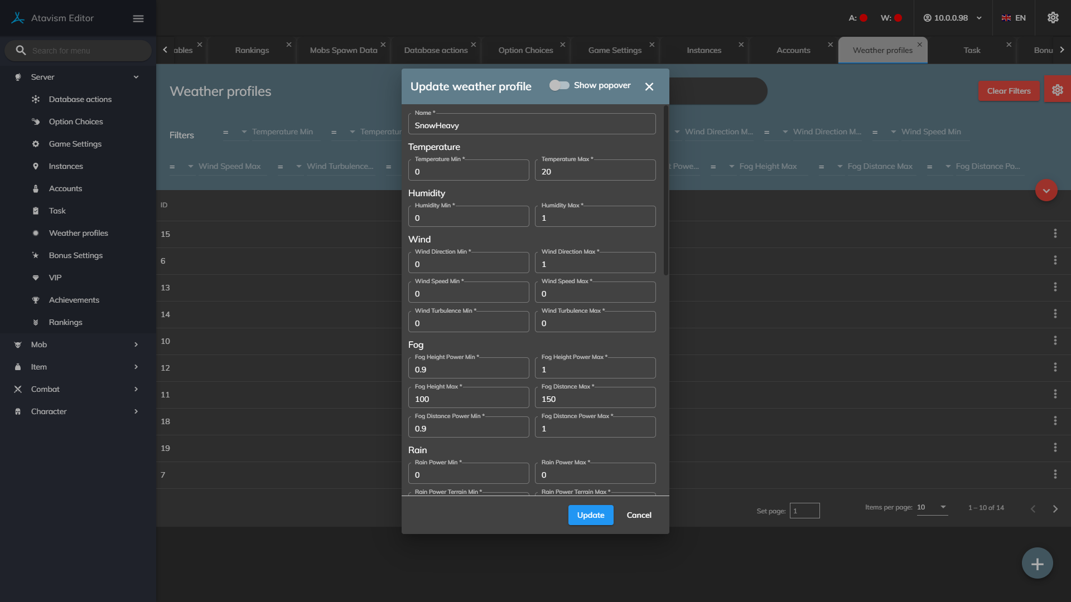
Task: Go to next page arrow
Action: (x=1055, y=508)
